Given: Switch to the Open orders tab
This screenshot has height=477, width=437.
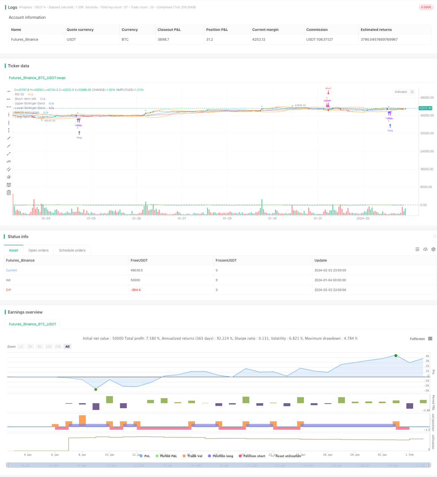Looking at the screenshot, I should (x=38, y=250).
